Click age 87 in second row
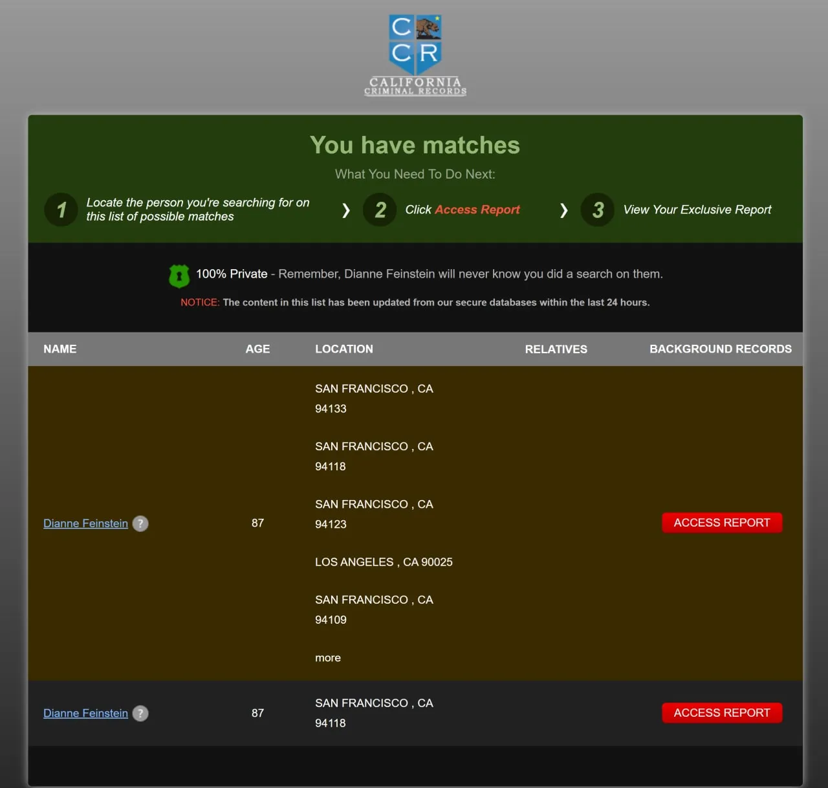Screen dimensions: 828x788 tap(257, 713)
